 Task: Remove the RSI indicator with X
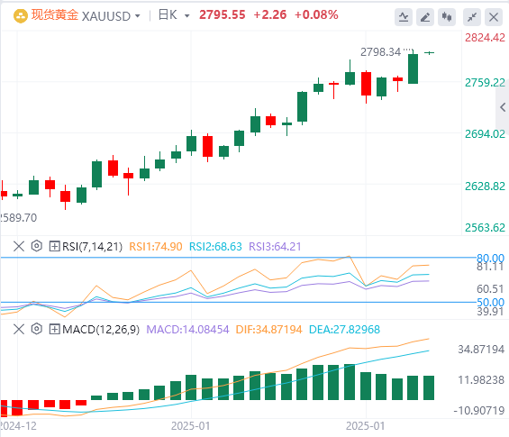19,246
